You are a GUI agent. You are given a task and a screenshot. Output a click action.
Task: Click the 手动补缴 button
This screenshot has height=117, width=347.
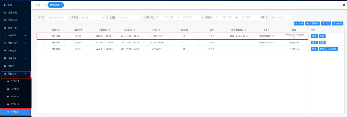[x=338, y=24]
